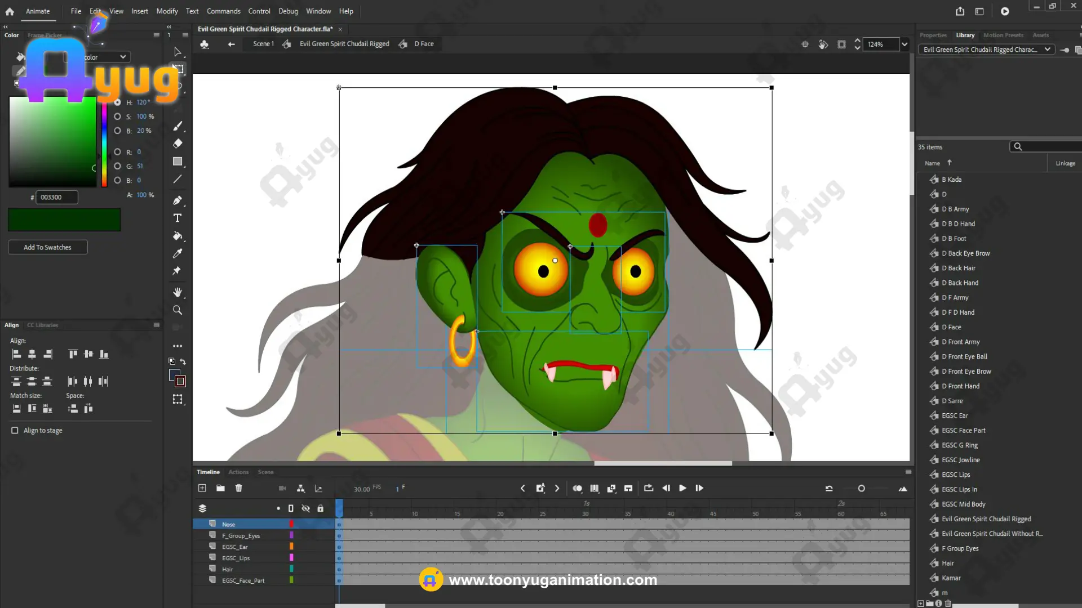Screen dimensions: 1082x608
Task: Enable the Align to stage checkbox
Action: 15,431
